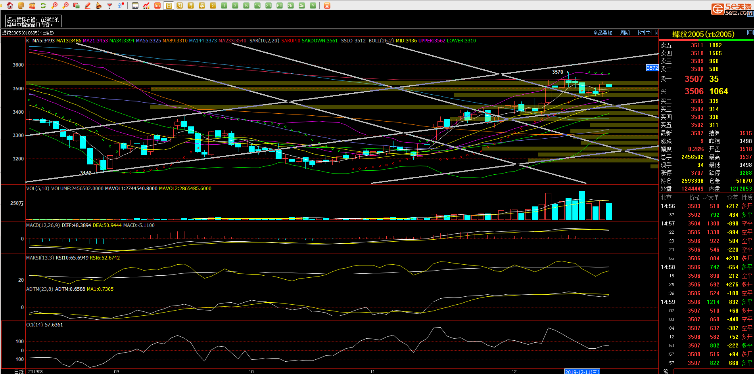Select the 30-minute period button
Viewport: 754px width, 374px height.
click(269, 6)
